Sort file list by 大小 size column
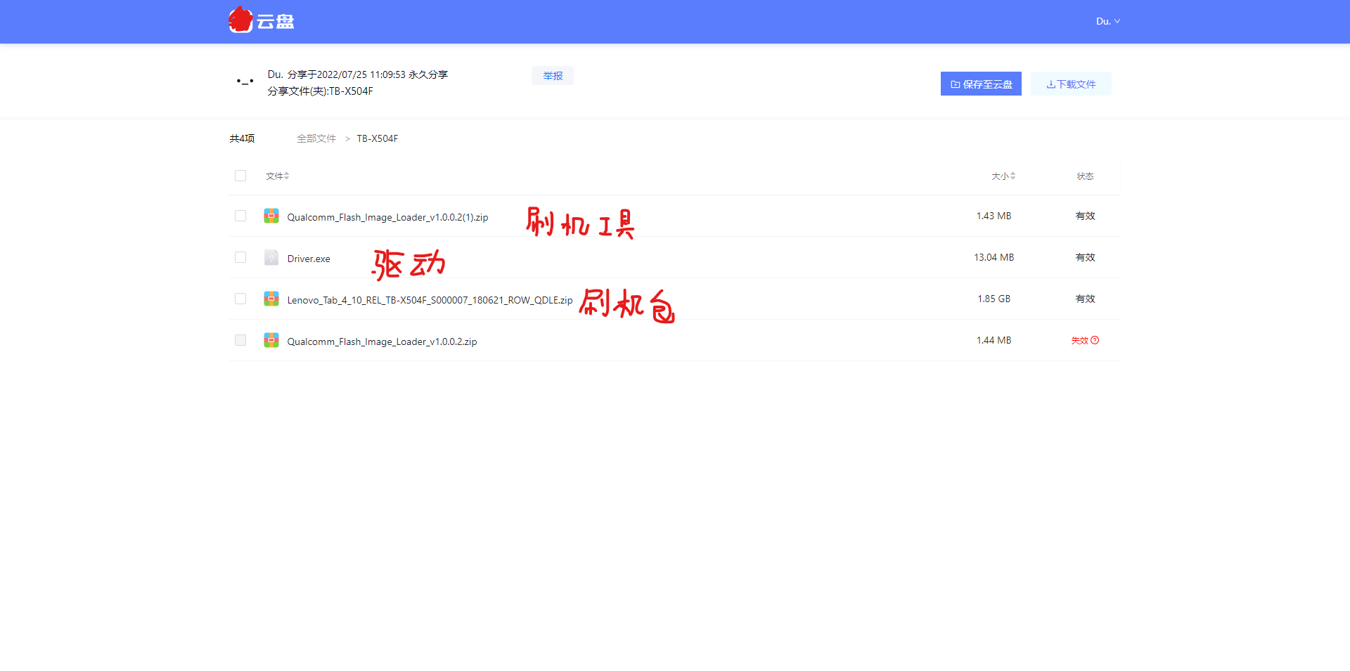Image resolution: width=1350 pixels, height=671 pixels. 1003,176
